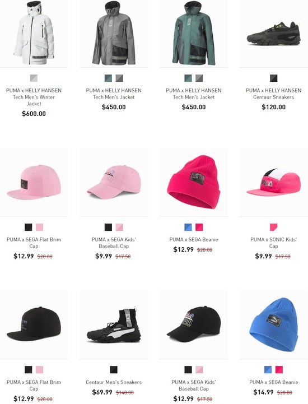308x404 pixels.
Task: Select the black swatch under the Centaur Sneakers at $120.00
Action: click(273, 78)
